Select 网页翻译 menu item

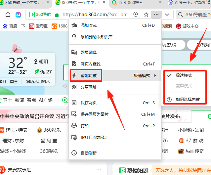[115, 52]
